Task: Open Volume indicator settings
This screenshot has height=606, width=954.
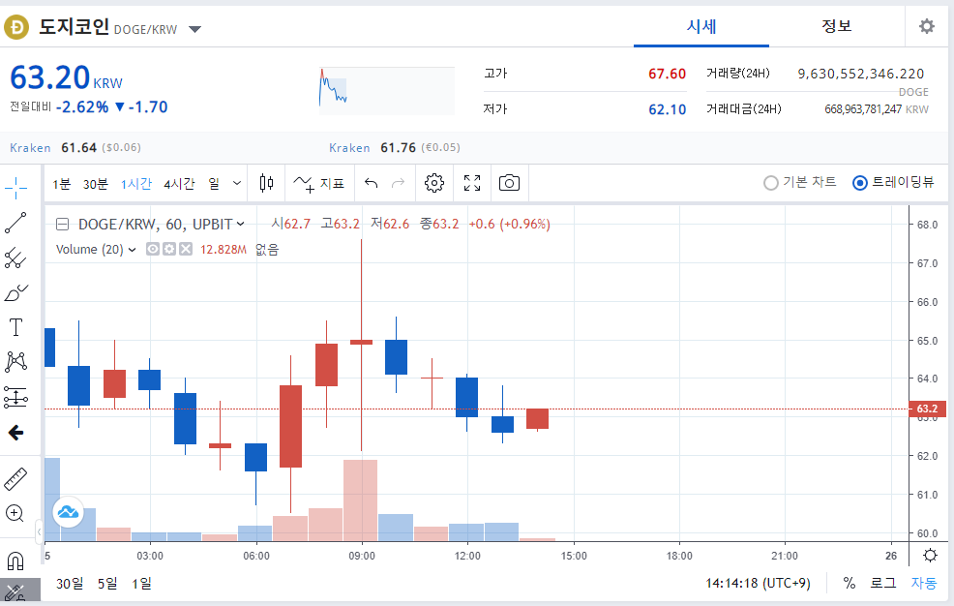Action: point(169,249)
